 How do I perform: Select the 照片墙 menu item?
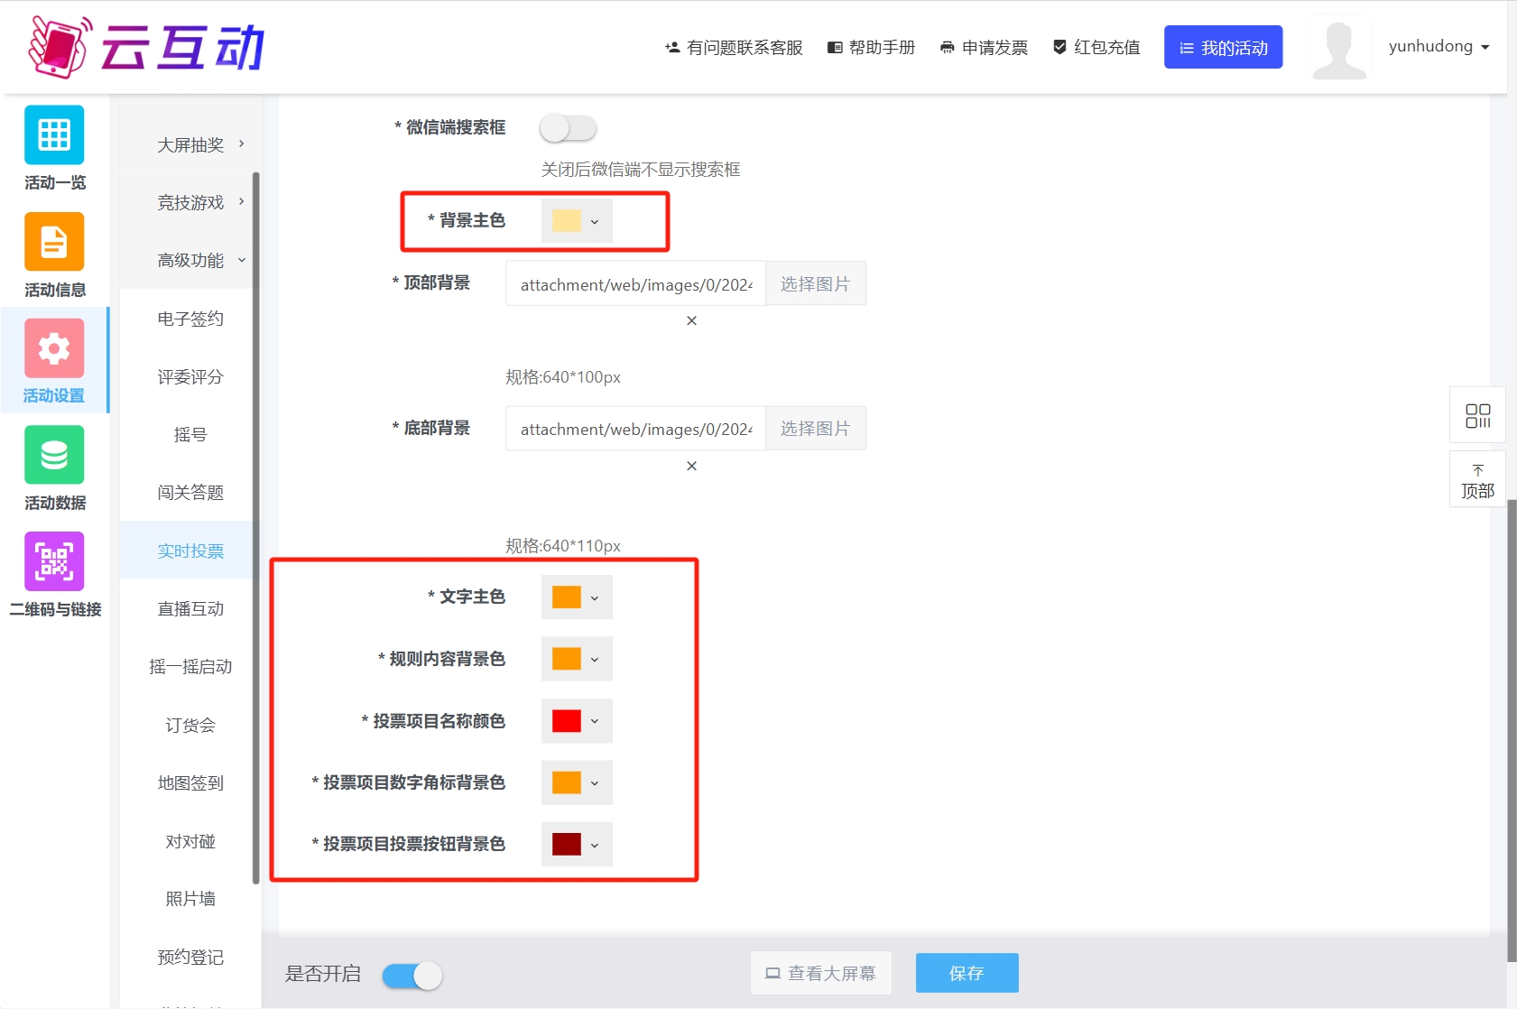[190, 898]
